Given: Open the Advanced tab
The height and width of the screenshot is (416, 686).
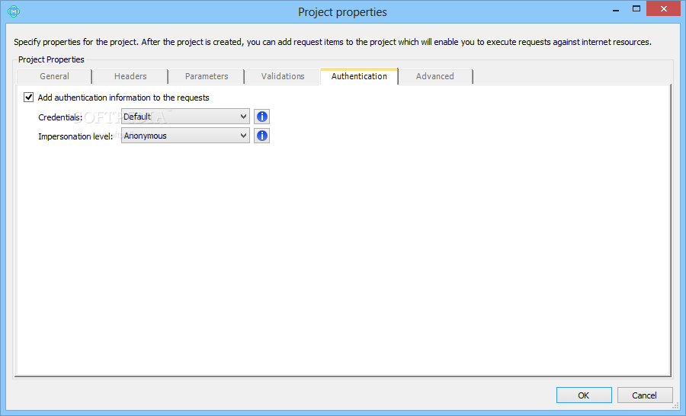Looking at the screenshot, I should pos(435,76).
